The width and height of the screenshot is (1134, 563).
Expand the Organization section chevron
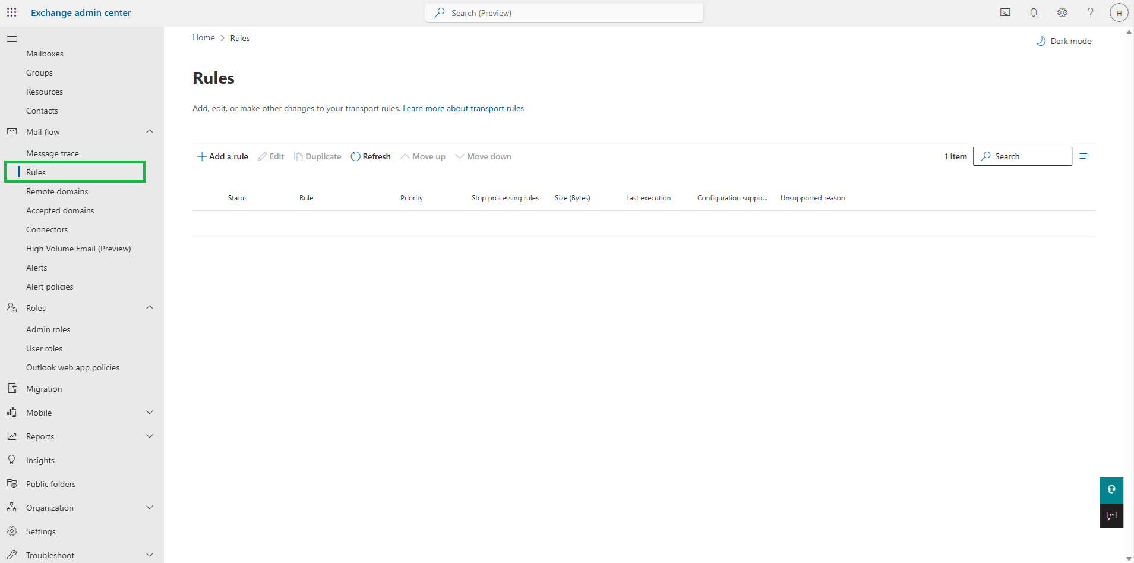tap(150, 507)
